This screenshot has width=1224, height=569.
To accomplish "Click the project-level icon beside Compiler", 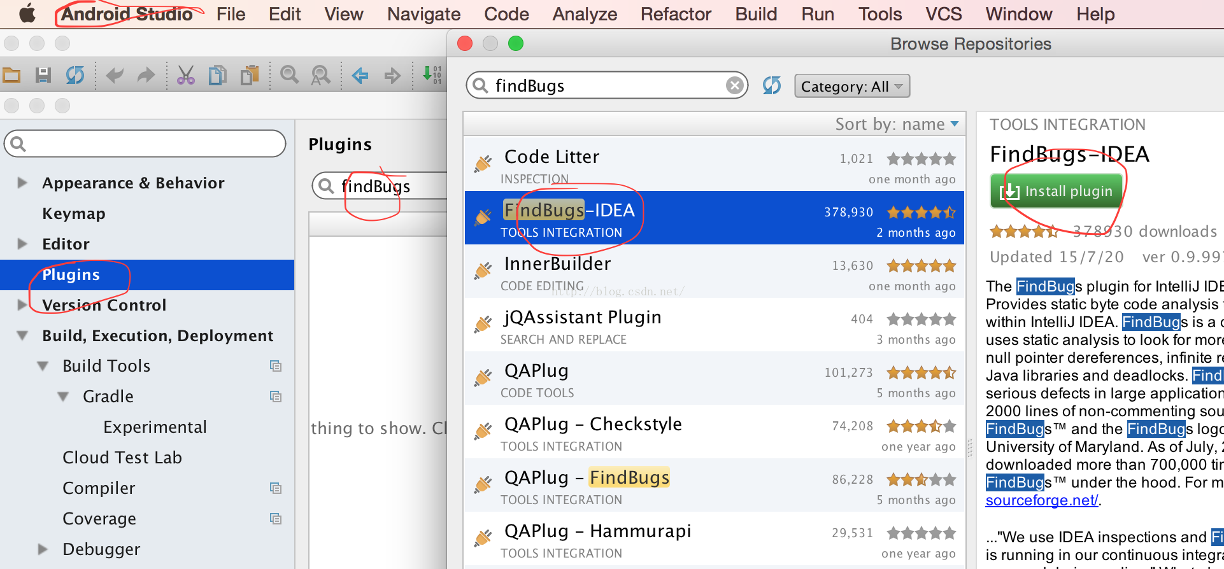I will click(276, 488).
